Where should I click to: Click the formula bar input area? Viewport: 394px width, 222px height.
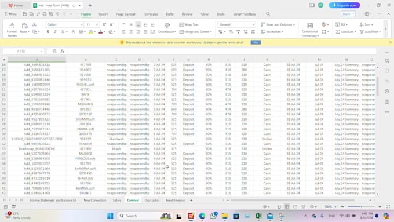(221, 51)
